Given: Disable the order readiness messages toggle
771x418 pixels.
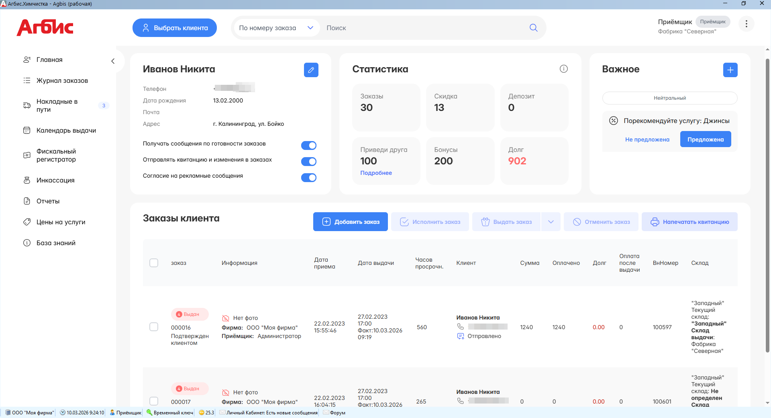Looking at the screenshot, I should pos(308,145).
